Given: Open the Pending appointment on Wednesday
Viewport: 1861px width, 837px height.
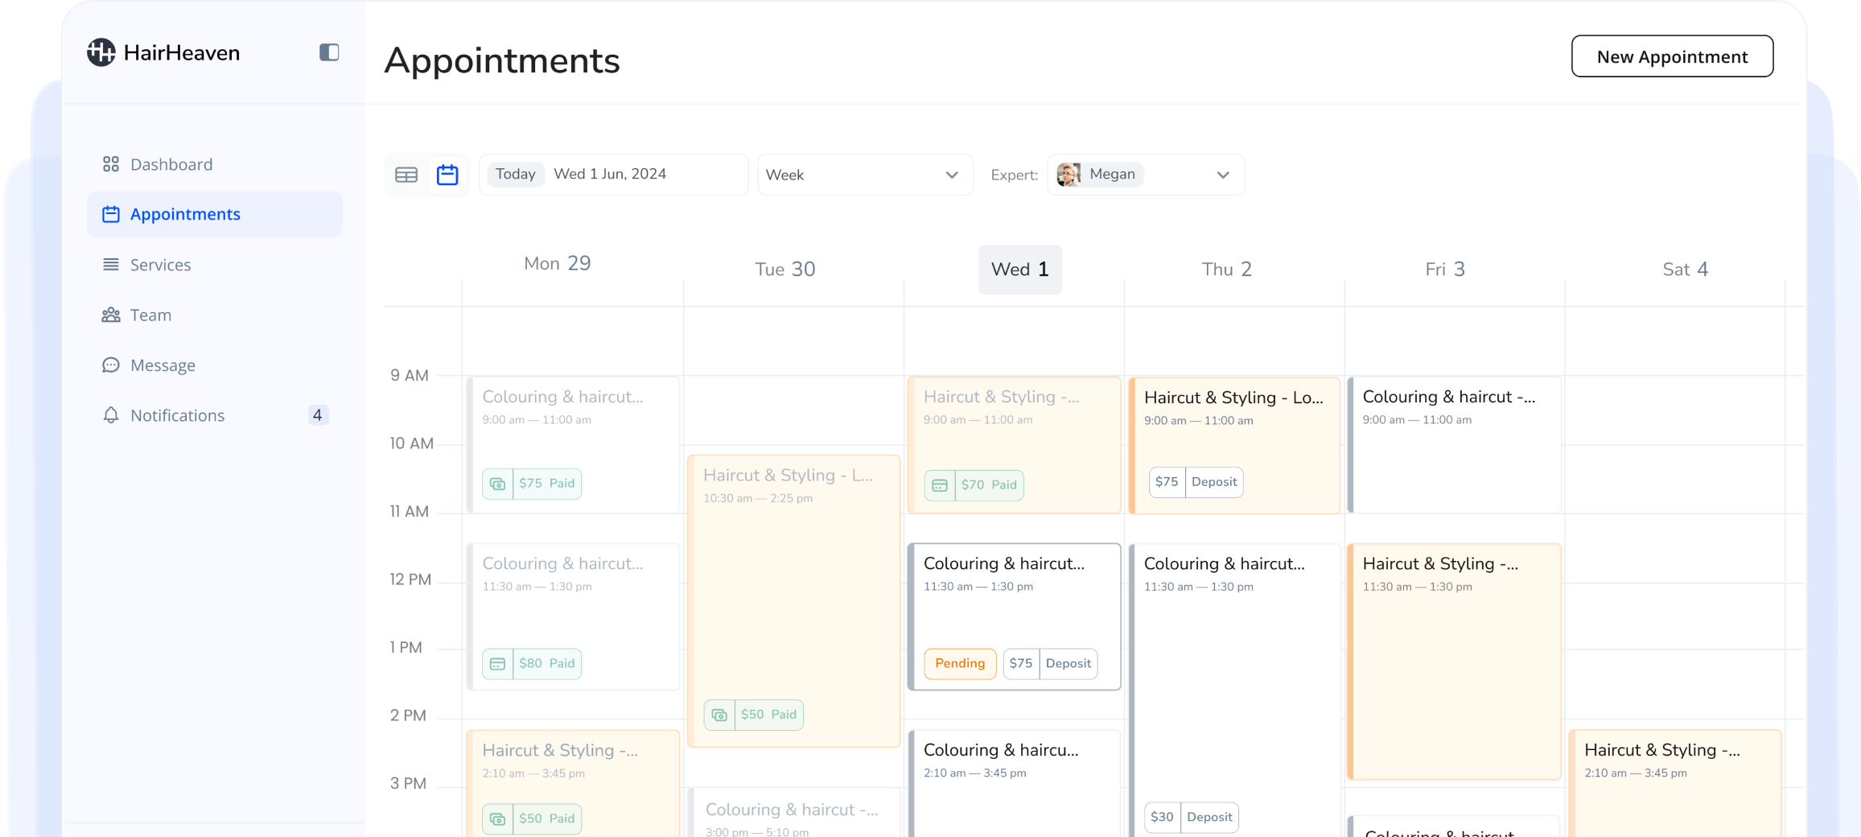Looking at the screenshot, I should [x=1014, y=616].
